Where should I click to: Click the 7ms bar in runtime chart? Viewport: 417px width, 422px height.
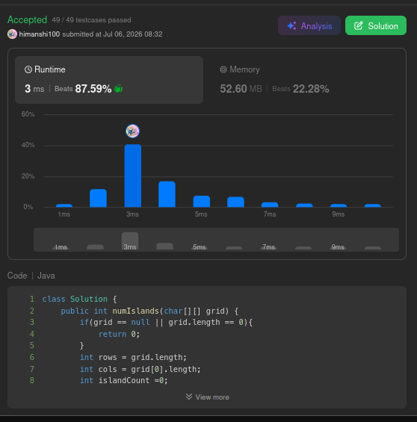(x=270, y=205)
